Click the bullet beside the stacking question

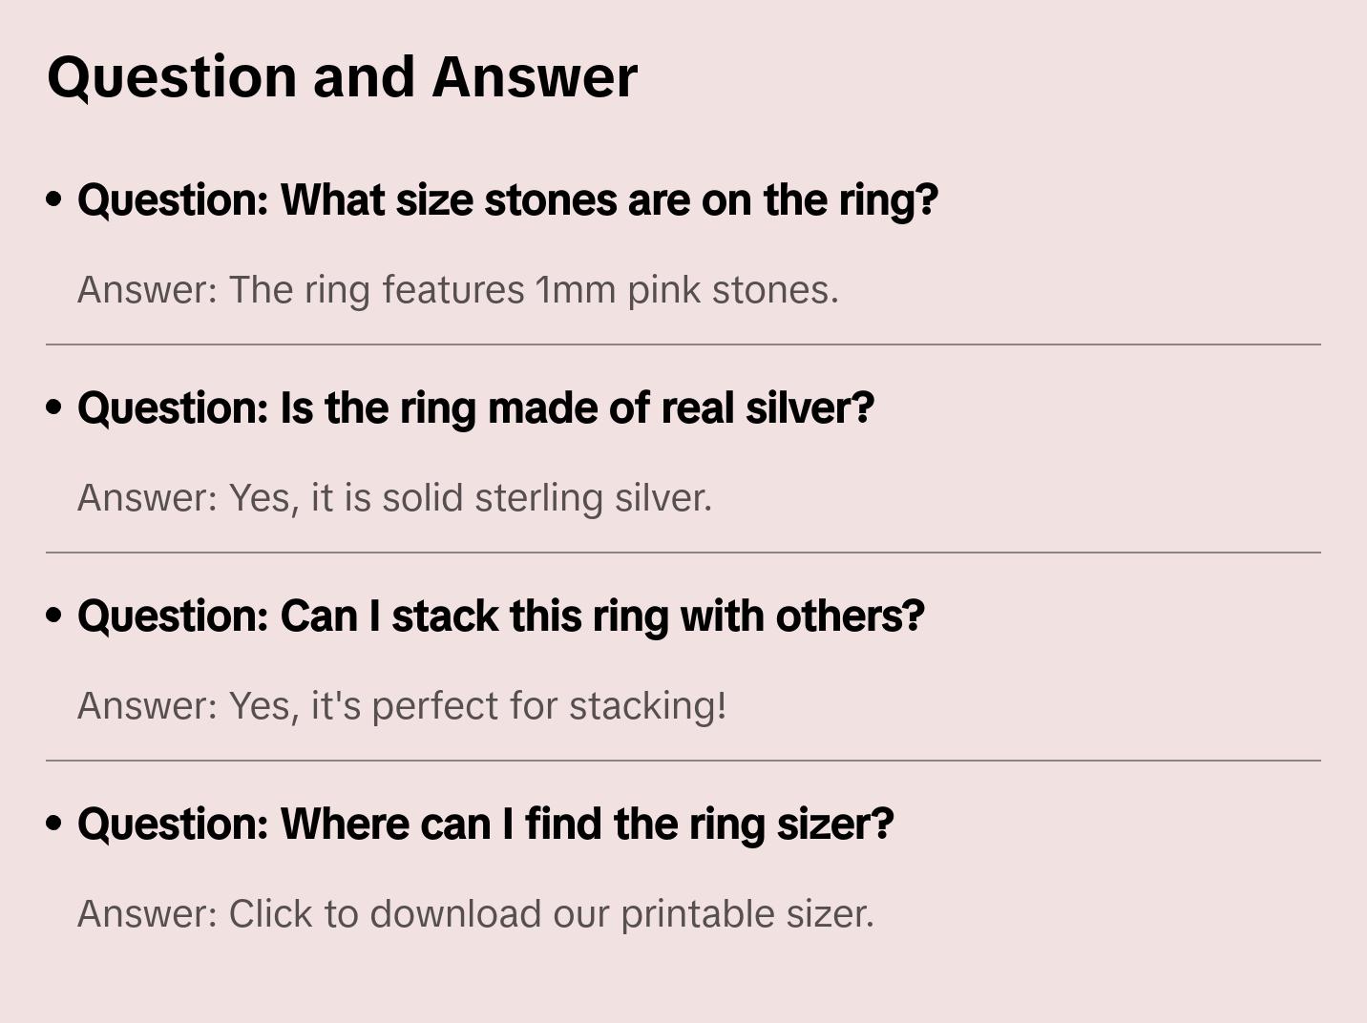click(x=54, y=616)
